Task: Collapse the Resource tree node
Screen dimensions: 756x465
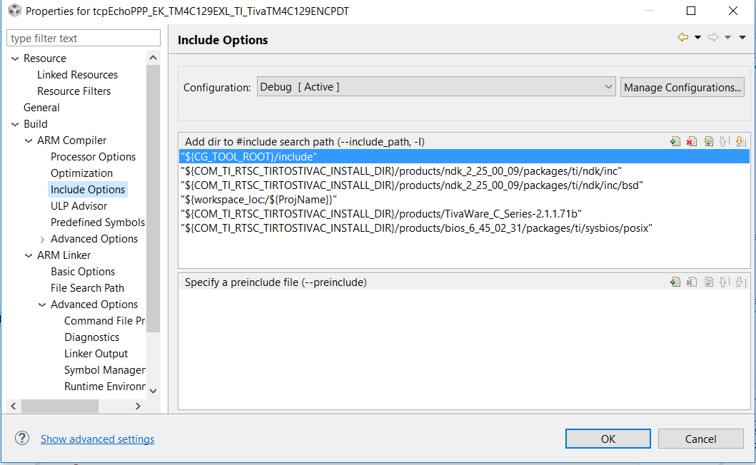Action: tap(16, 58)
